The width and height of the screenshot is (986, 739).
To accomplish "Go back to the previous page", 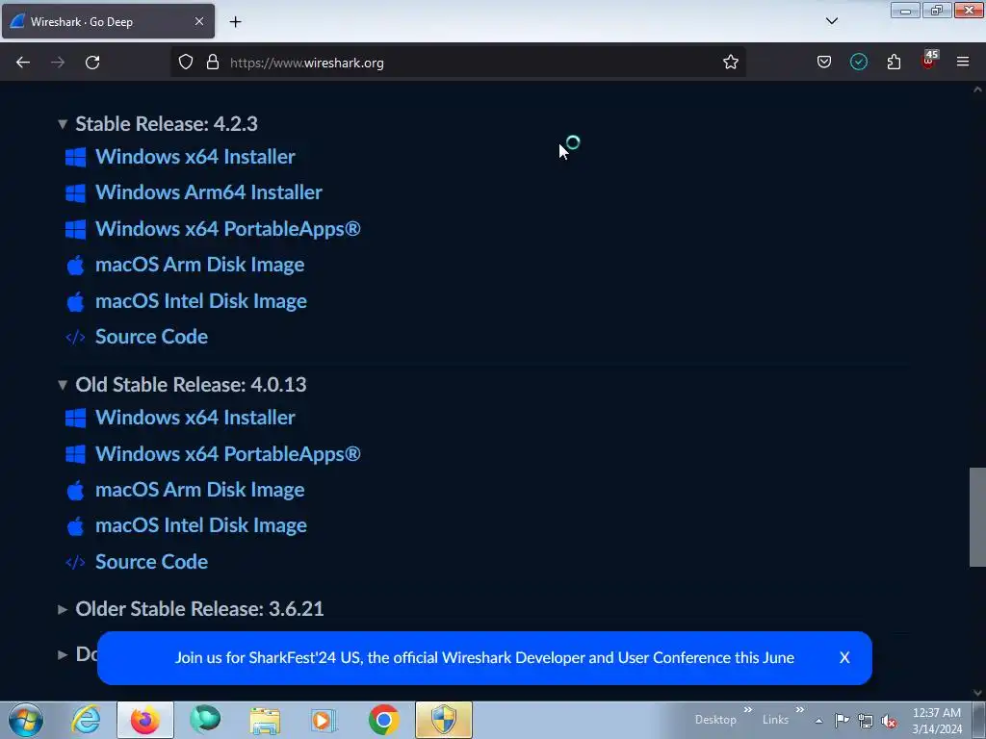I will 23,63.
